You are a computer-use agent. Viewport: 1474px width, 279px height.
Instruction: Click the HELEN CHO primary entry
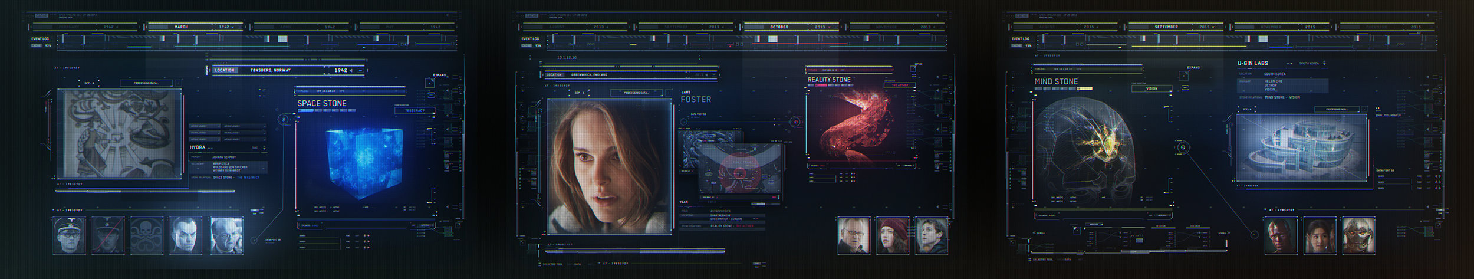click(1273, 81)
